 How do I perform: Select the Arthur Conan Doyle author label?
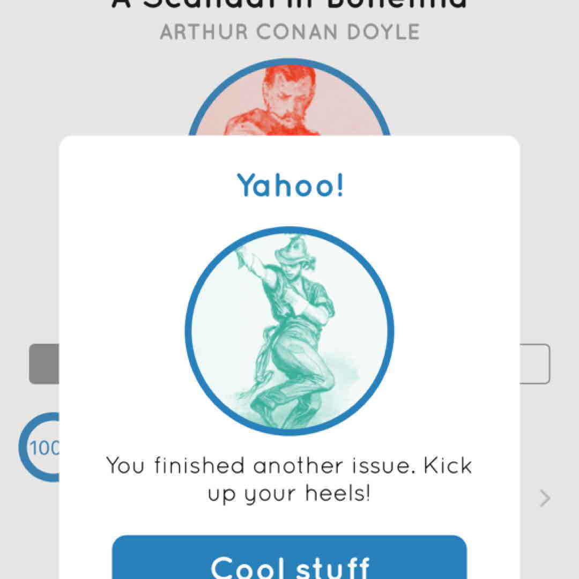pos(289,32)
